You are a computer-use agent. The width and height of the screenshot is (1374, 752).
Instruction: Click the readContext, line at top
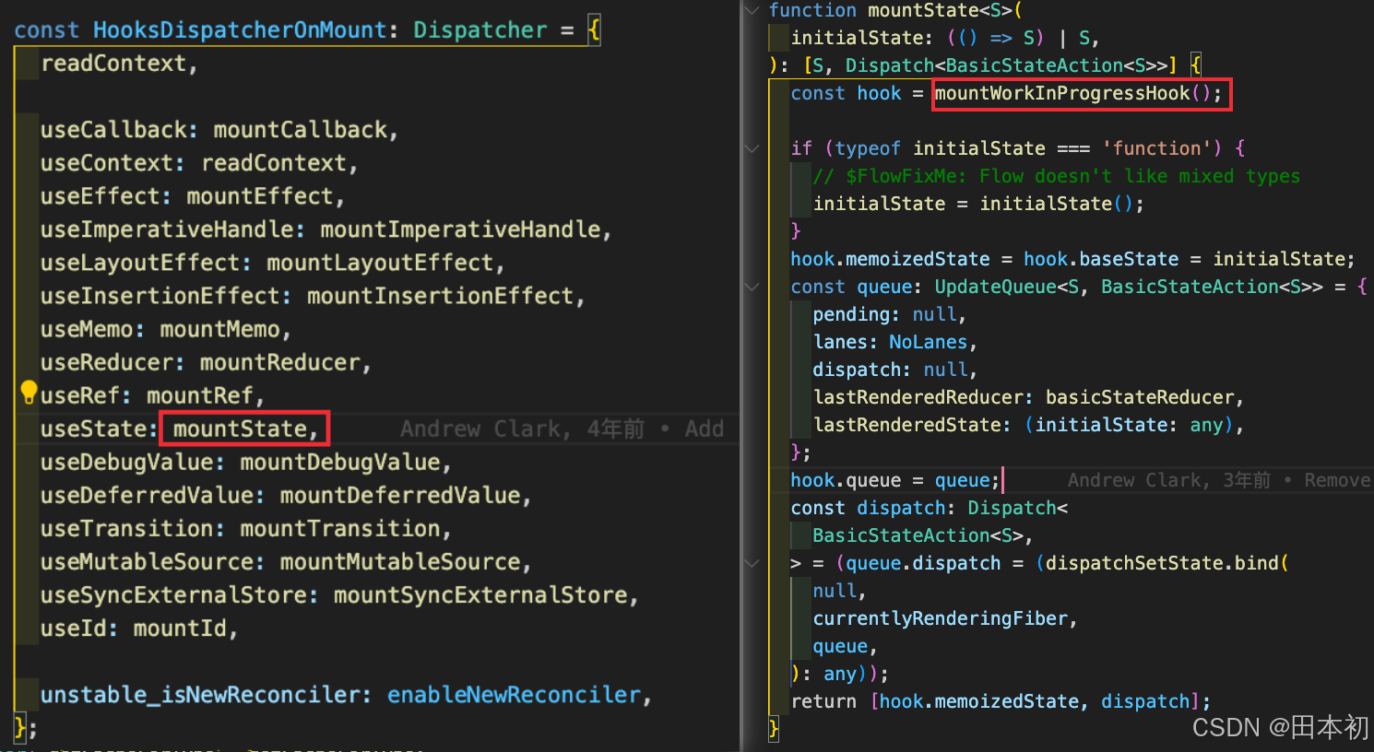coord(119,64)
